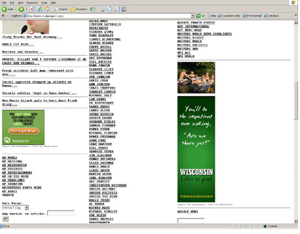Click the Home icon in toolbar
This screenshot has width=300, height=234.
47,9
